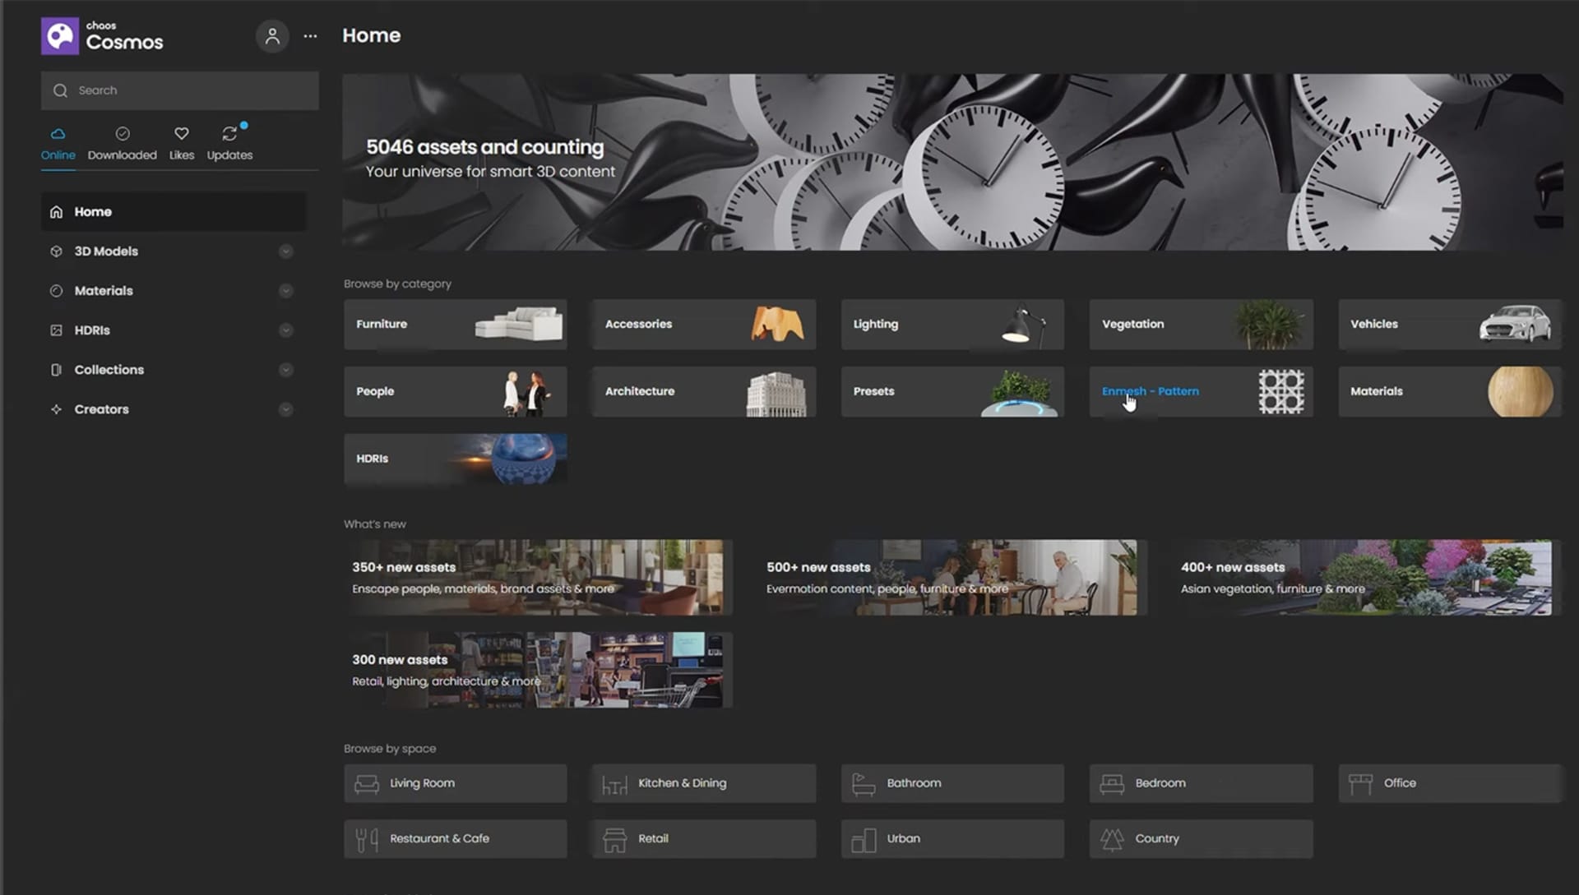Image resolution: width=1579 pixels, height=895 pixels.
Task: Expand the HDRIs sidebar chevron
Action: 285,330
